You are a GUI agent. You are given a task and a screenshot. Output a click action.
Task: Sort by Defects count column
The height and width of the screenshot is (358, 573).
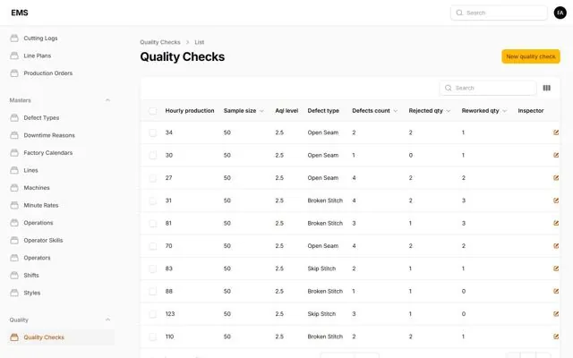coord(375,111)
